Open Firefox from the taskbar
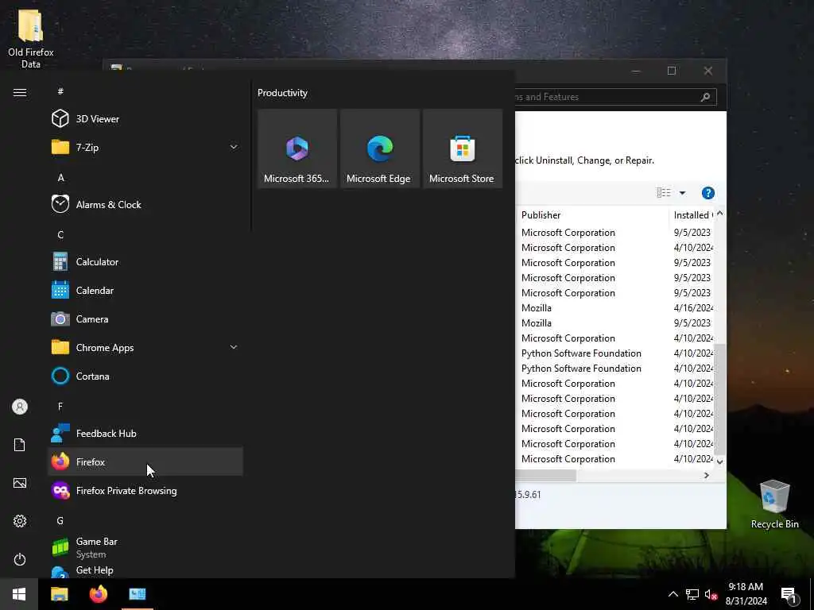This screenshot has height=610, width=814. (98, 594)
